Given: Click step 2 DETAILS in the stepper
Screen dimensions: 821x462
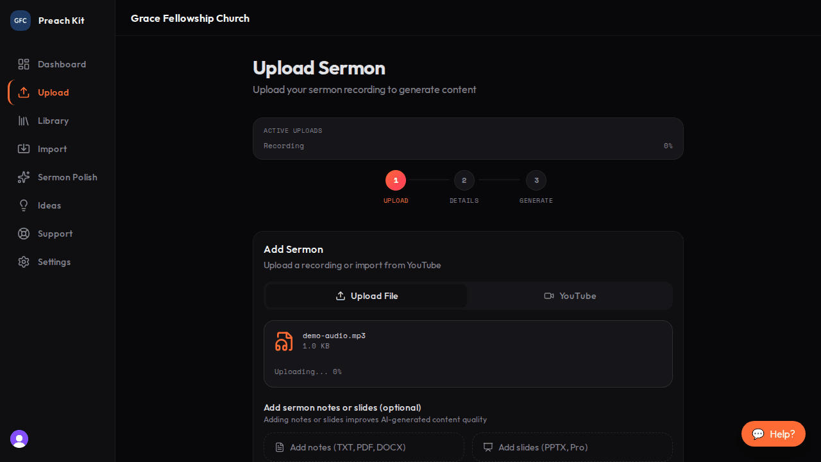Looking at the screenshot, I should click(x=464, y=180).
